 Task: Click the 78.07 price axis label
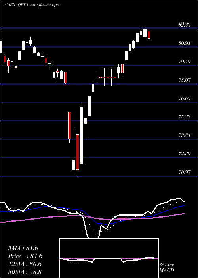(185, 80)
